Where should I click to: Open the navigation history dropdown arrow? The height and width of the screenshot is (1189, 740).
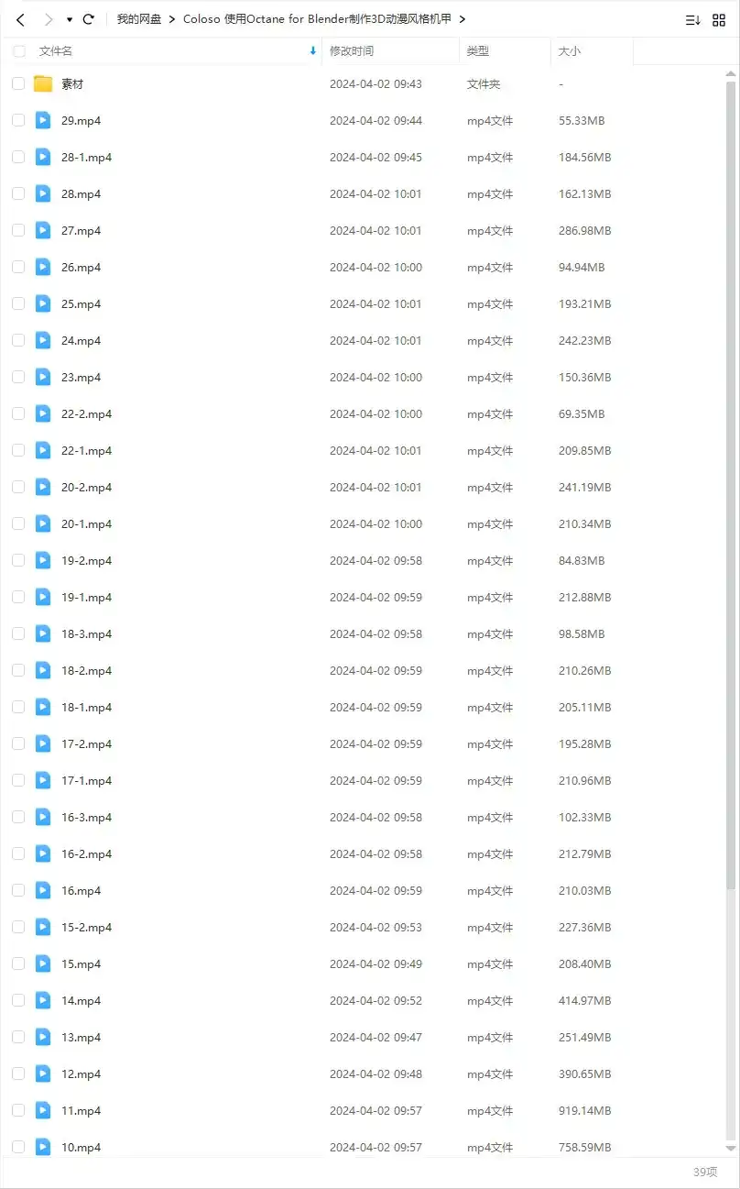point(70,19)
